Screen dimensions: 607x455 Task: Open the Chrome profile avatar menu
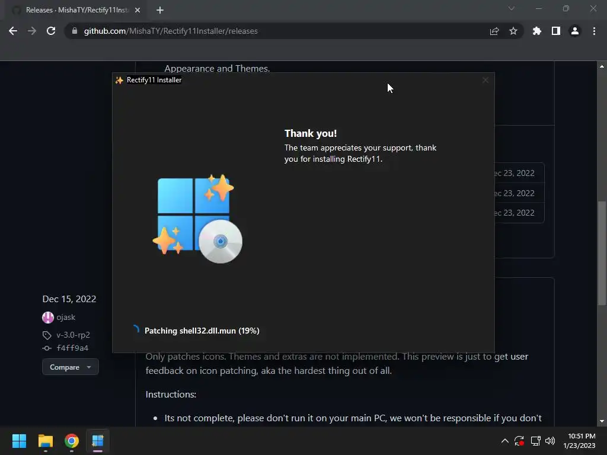tap(575, 31)
